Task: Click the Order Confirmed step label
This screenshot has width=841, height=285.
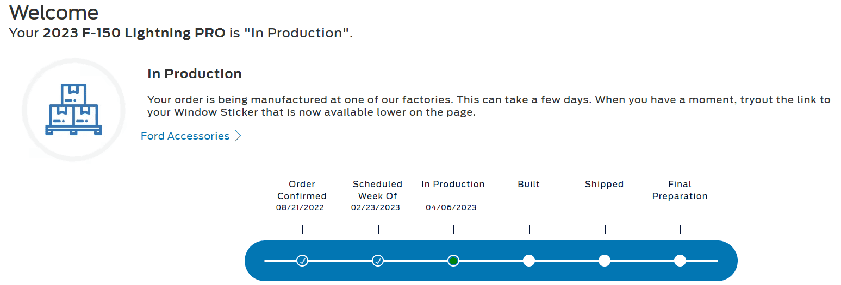Action: (x=302, y=190)
